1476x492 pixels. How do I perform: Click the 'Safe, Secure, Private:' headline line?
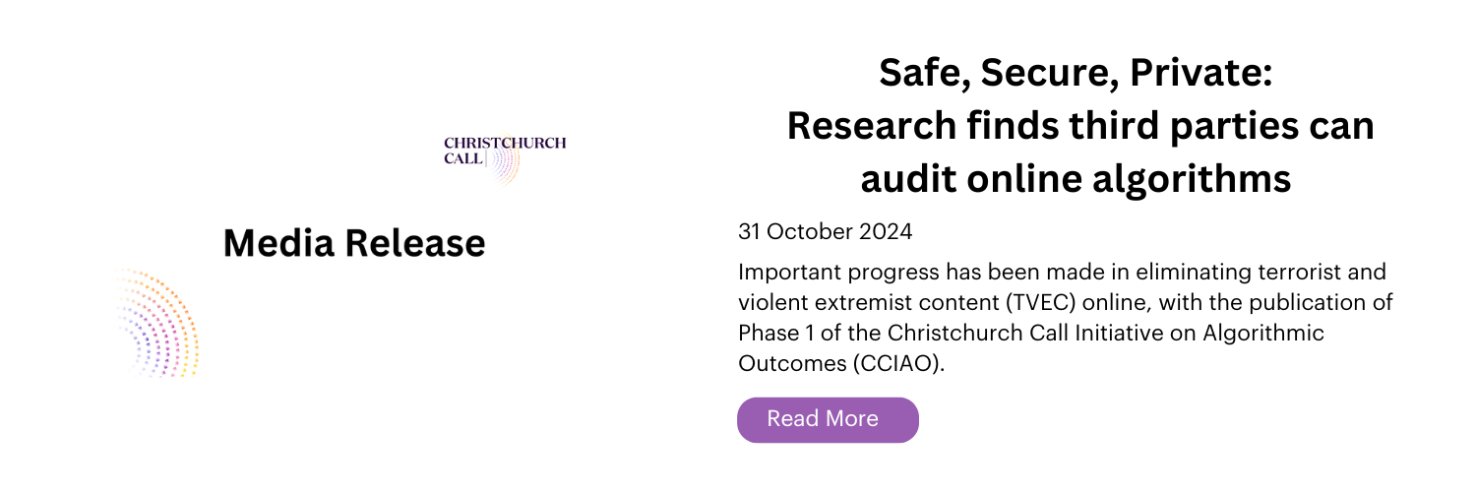click(x=1076, y=73)
